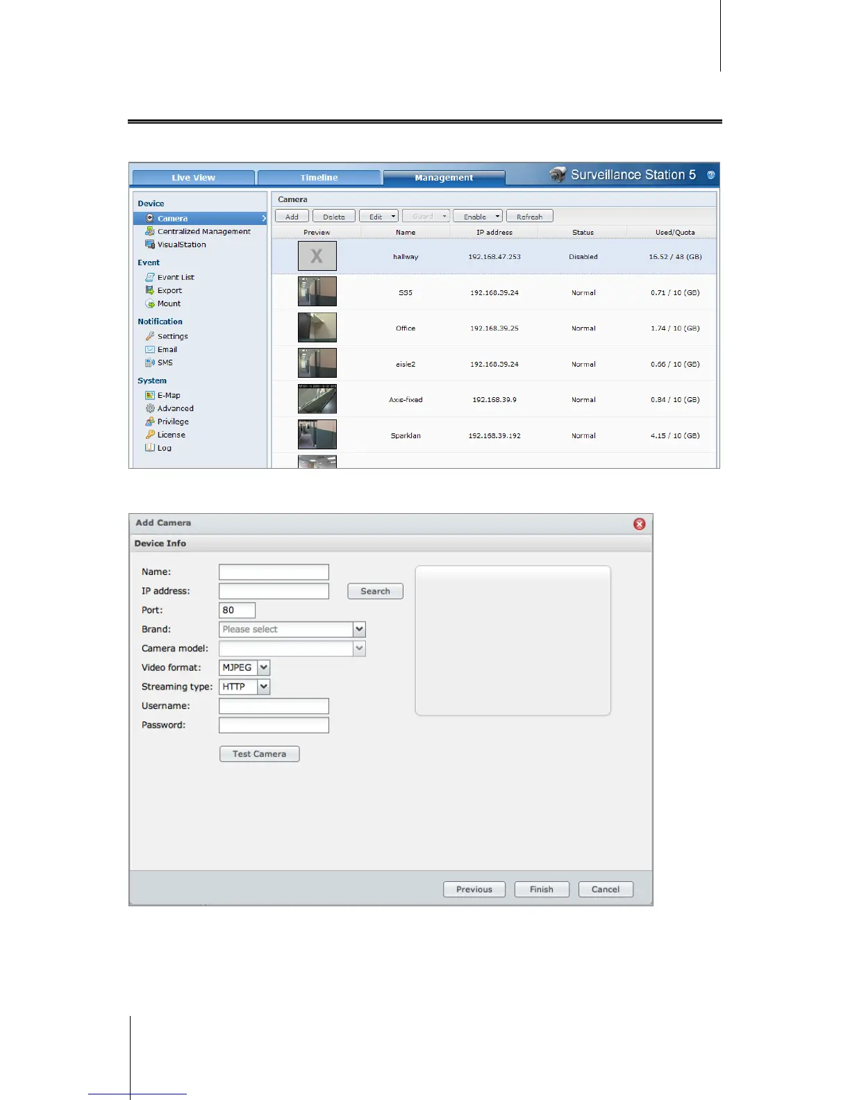
Task: Focus the Username input field
Action: pyautogui.click(x=274, y=706)
